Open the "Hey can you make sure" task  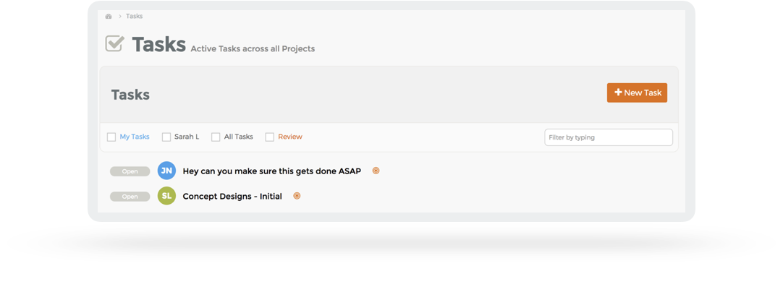[271, 171]
